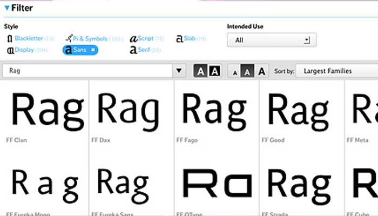
Task: Set preview size to largest A
Action: coord(262,71)
